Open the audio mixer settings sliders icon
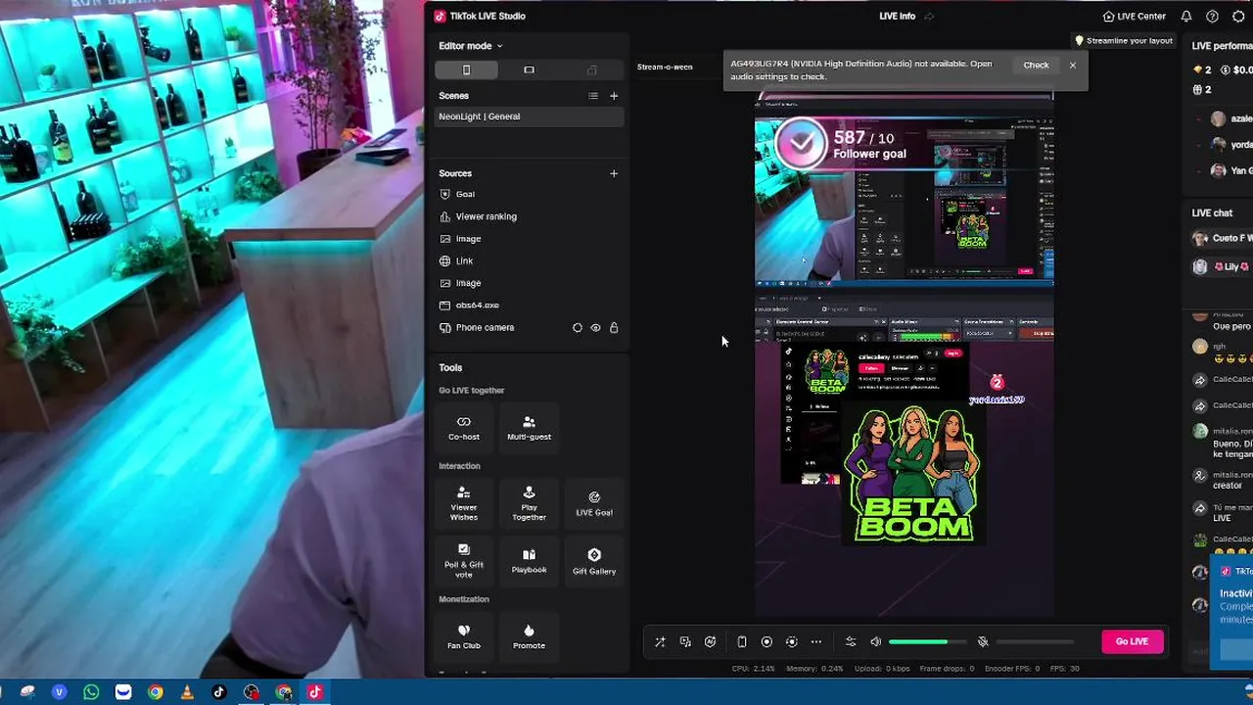The image size is (1253, 705). [x=851, y=642]
